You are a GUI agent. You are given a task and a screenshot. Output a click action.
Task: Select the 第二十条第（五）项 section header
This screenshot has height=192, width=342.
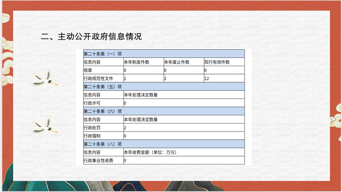coord(163,87)
